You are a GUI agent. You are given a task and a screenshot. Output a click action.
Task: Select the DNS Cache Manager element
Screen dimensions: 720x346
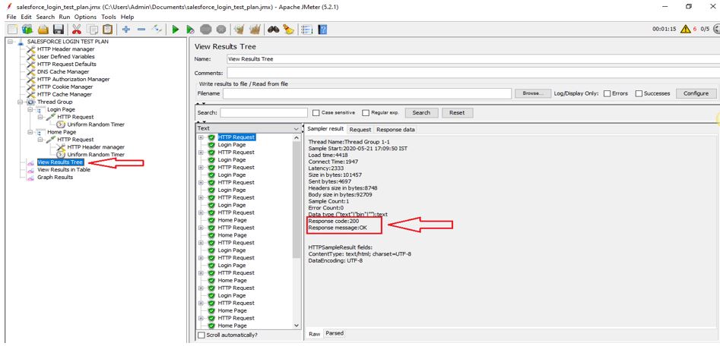63,71
